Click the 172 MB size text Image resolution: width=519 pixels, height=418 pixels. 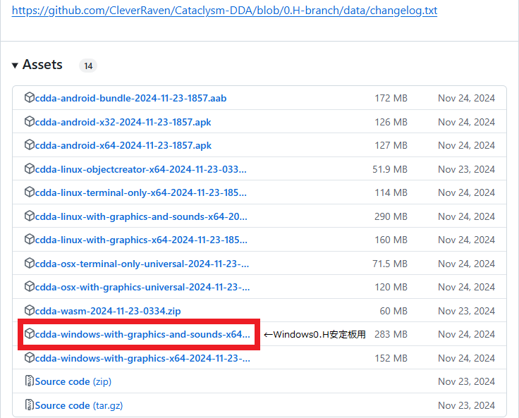pos(391,98)
